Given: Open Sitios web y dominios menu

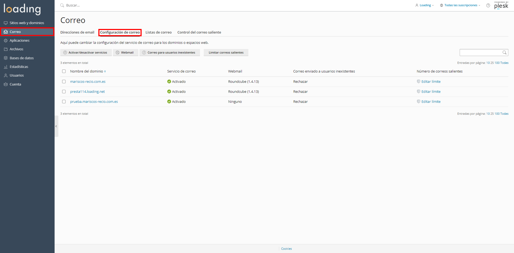Looking at the screenshot, I should click(27, 23).
